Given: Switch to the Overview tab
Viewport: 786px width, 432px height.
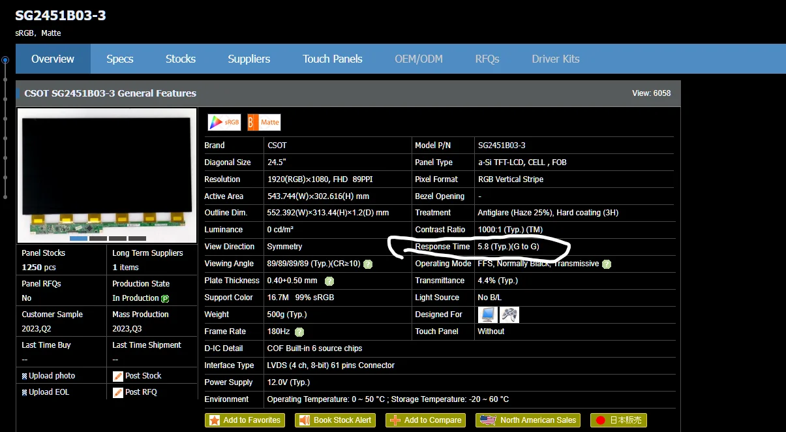Looking at the screenshot, I should coord(53,59).
